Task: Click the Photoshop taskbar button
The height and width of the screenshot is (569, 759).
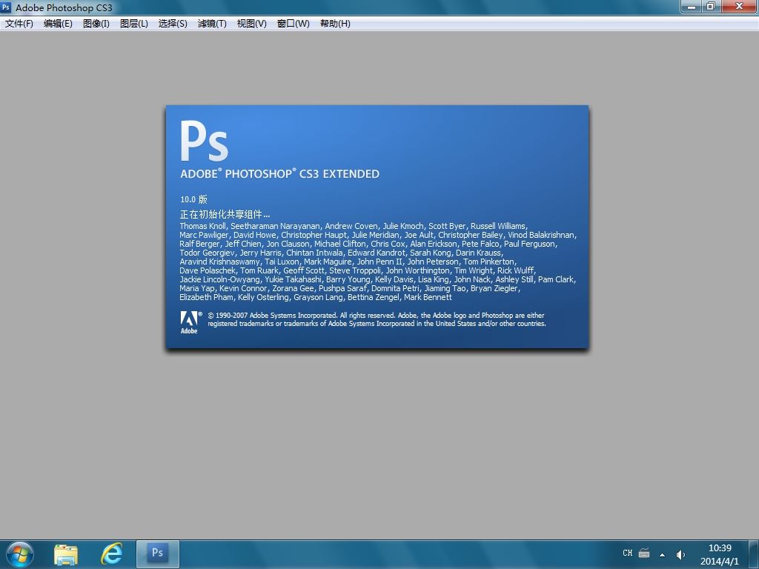Action: [x=157, y=554]
